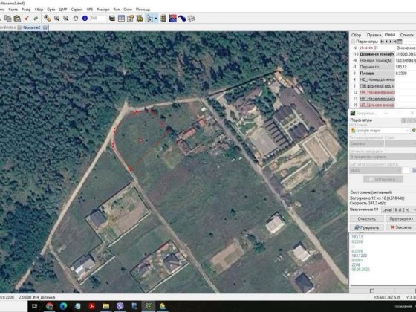
Task: Go to first record navigation arrow
Action: (x=383, y=42)
